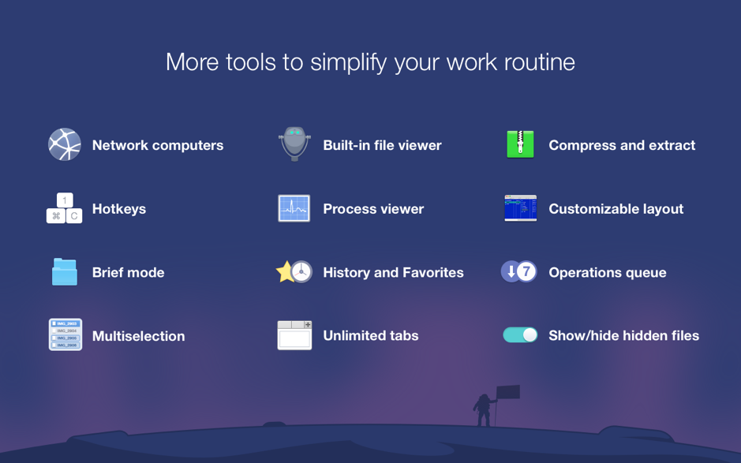Click the Unlimited tabs window icon
The width and height of the screenshot is (741, 463).
[x=294, y=335]
